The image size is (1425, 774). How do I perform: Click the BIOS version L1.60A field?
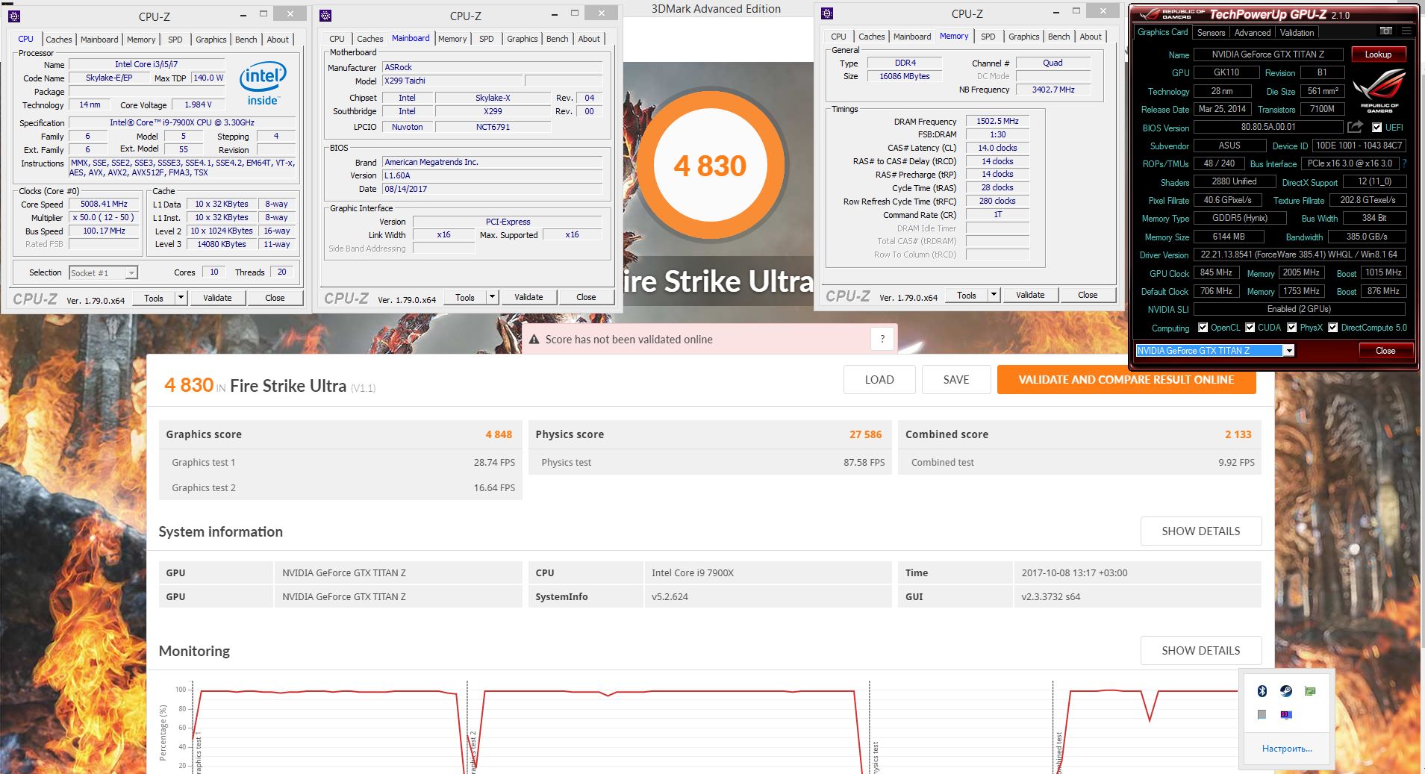(492, 175)
